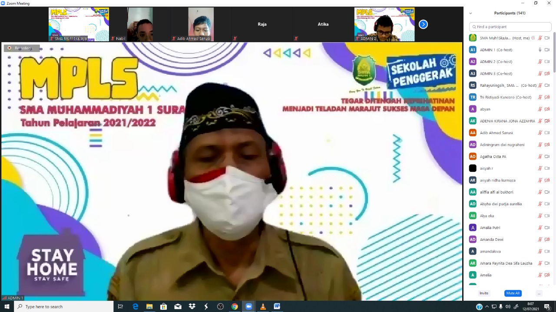Open File Explorer from taskbar
Image resolution: width=556 pixels, height=312 pixels.
pyautogui.click(x=149, y=306)
